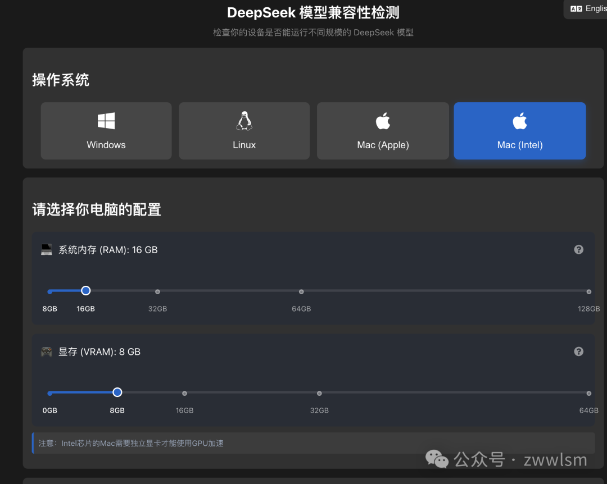Open the RAM help question mark
The width and height of the screenshot is (607, 484).
coord(579,249)
